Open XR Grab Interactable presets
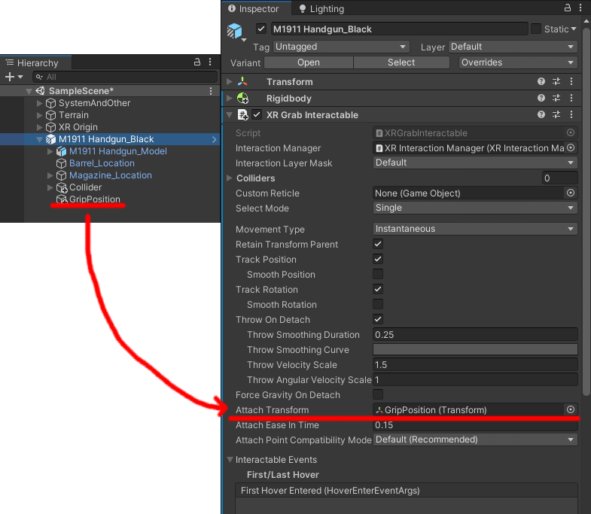 click(556, 114)
